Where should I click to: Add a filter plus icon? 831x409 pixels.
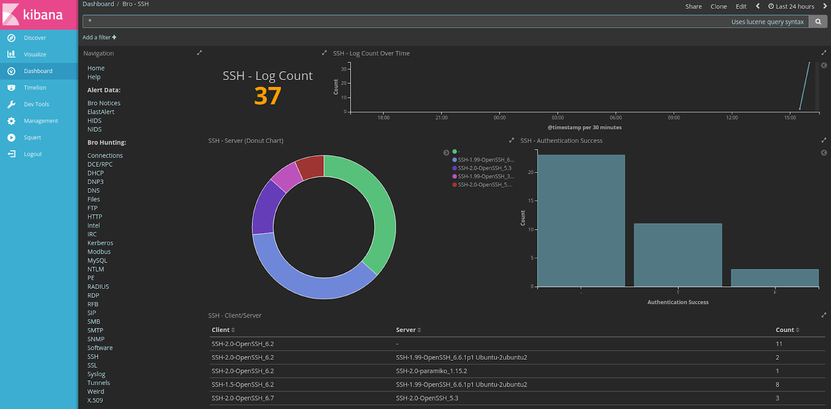tap(114, 37)
